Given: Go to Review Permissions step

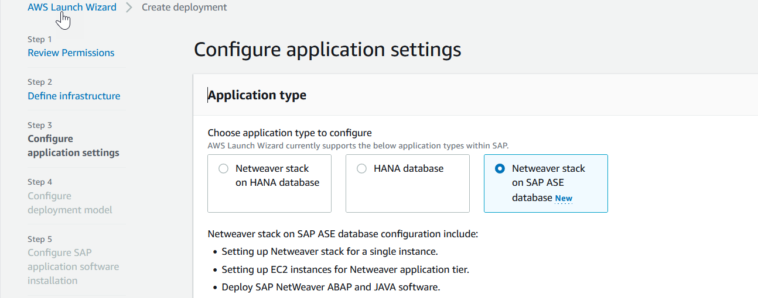Looking at the screenshot, I should (x=71, y=53).
